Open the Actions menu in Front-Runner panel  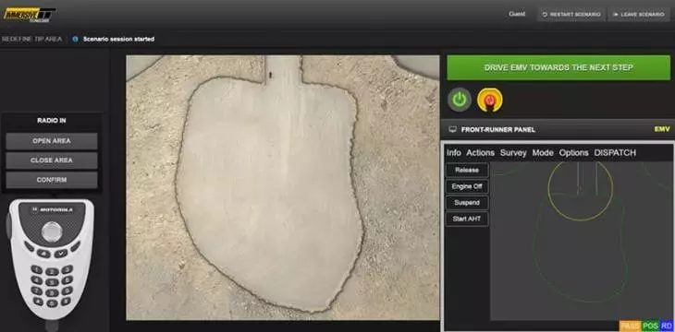pyautogui.click(x=481, y=153)
